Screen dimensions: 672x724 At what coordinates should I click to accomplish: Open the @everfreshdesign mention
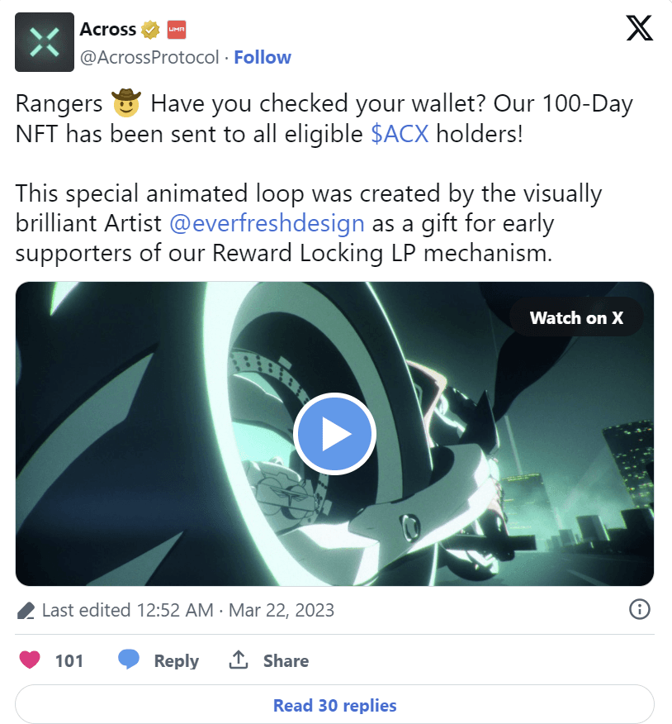pyautogui.click(x=267, y=224)
